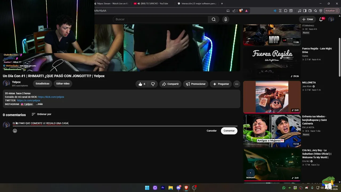Click the comment text input field
This screenshot has width=341, height=192.
[x=125, y=123]
